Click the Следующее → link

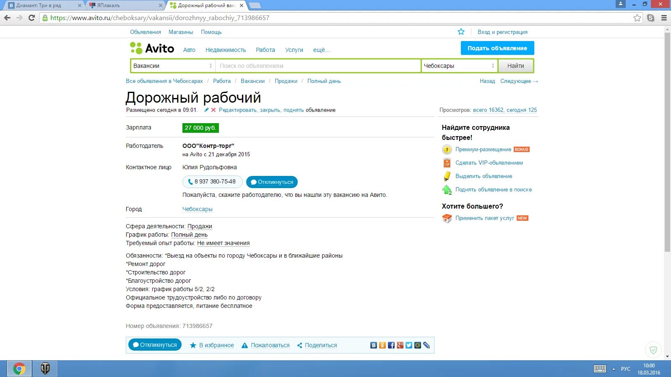coord(519,81)
